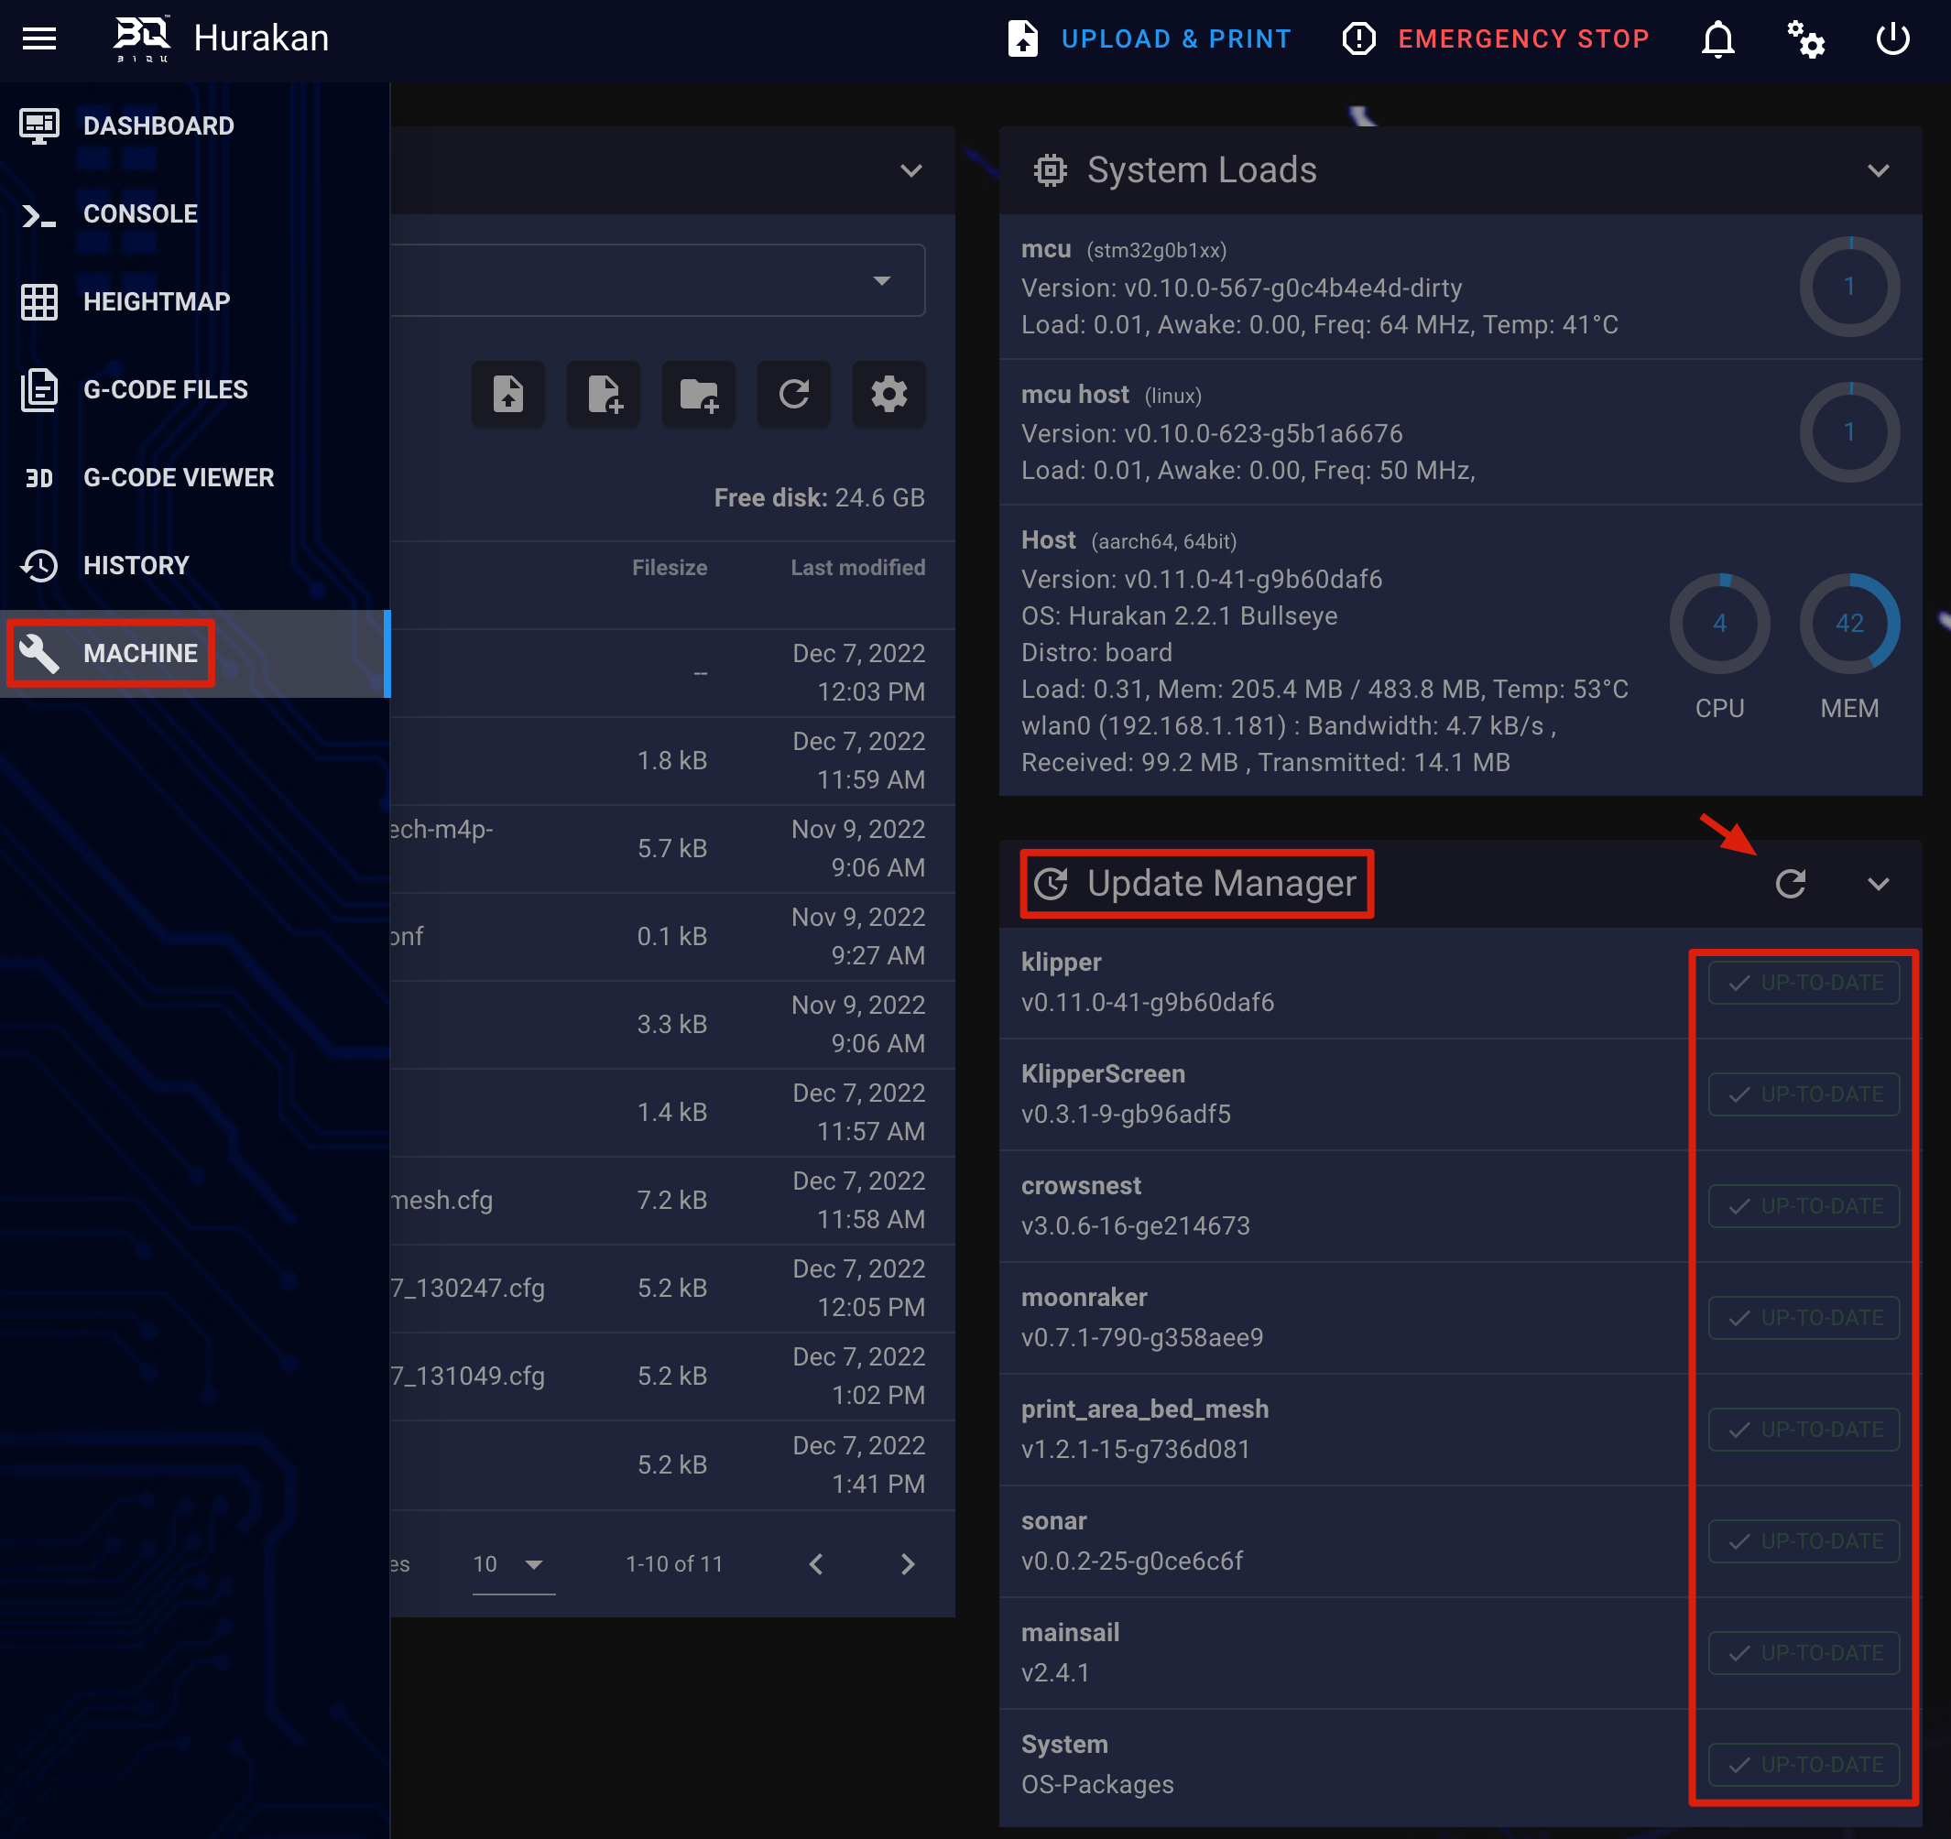Refresh the config file list

(793, 395)
